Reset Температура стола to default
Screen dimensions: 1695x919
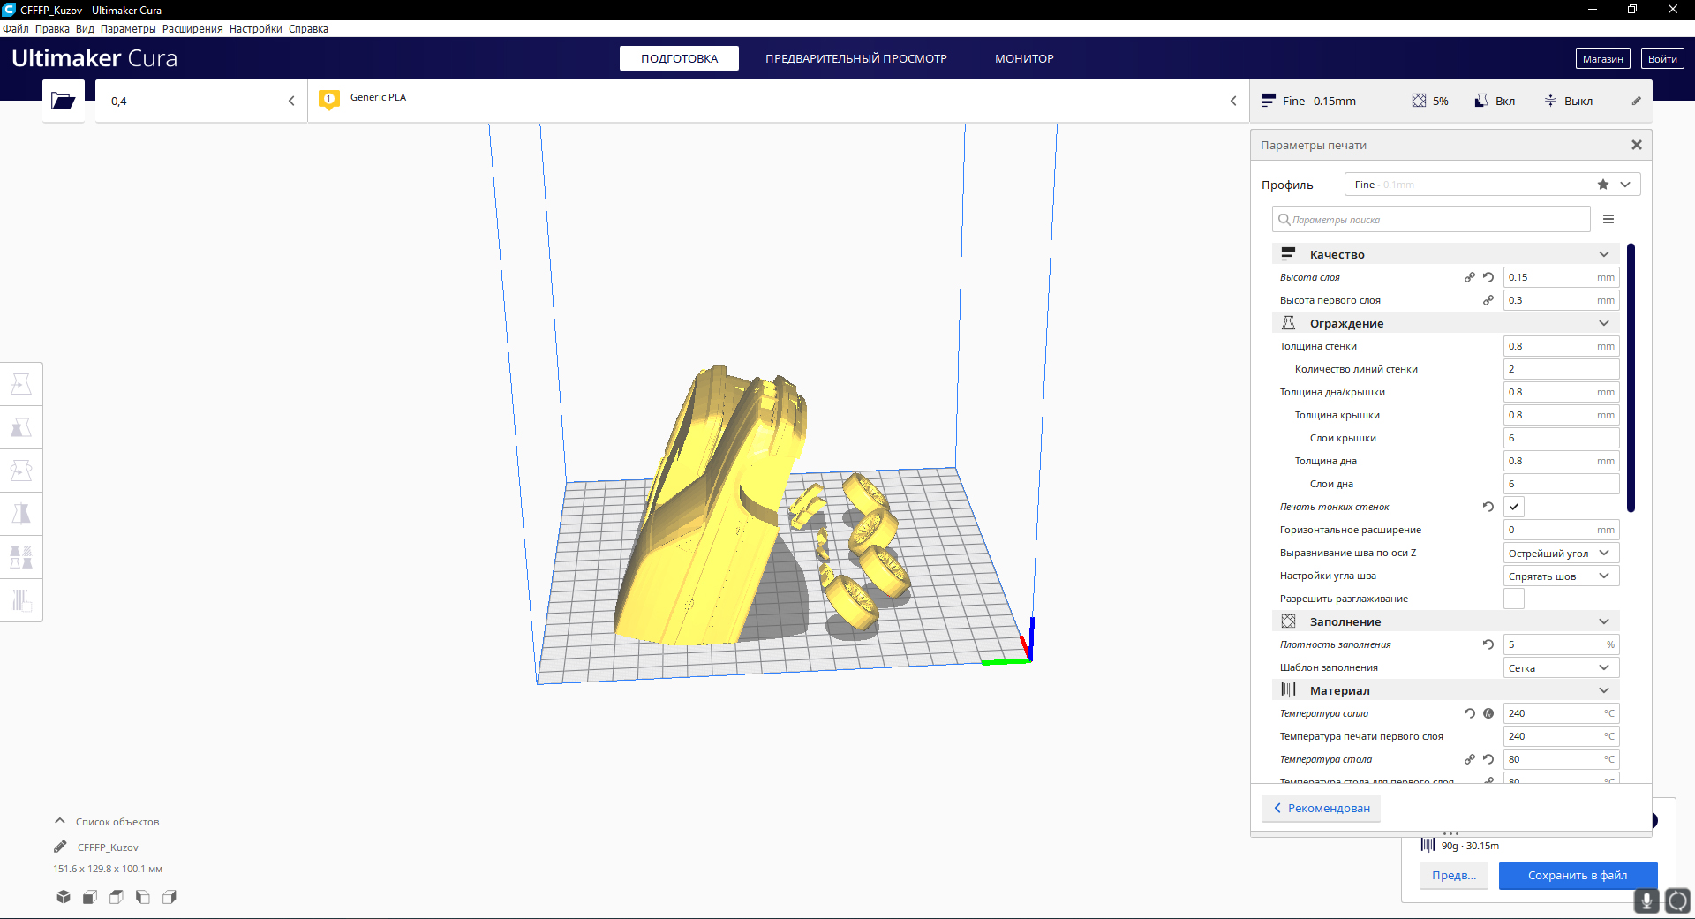pos(1488,759)
